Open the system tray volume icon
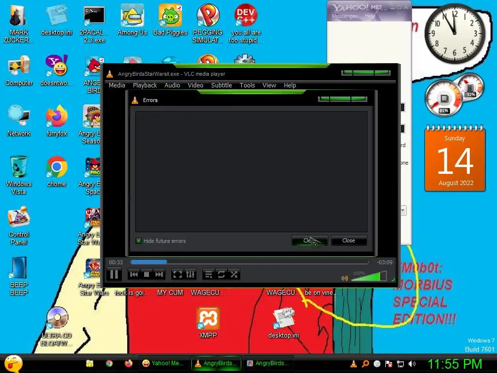 tap(412, 364)
